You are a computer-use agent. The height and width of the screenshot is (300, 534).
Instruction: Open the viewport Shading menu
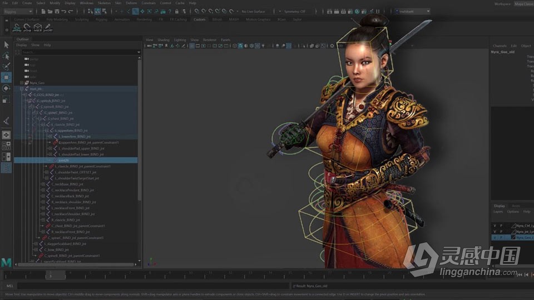coord(163,40)
